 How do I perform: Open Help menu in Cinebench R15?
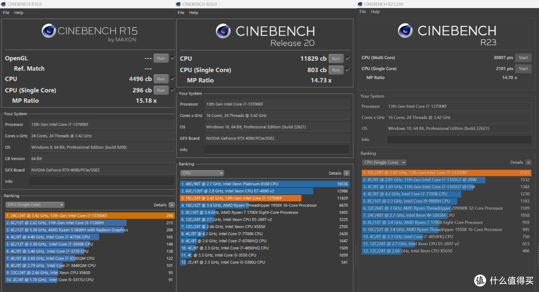click(18, 12)
